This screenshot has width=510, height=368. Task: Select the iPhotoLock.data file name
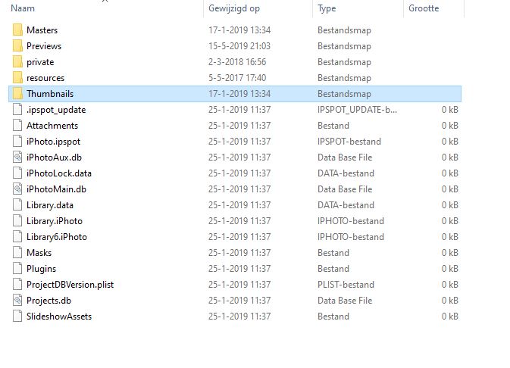59,173
